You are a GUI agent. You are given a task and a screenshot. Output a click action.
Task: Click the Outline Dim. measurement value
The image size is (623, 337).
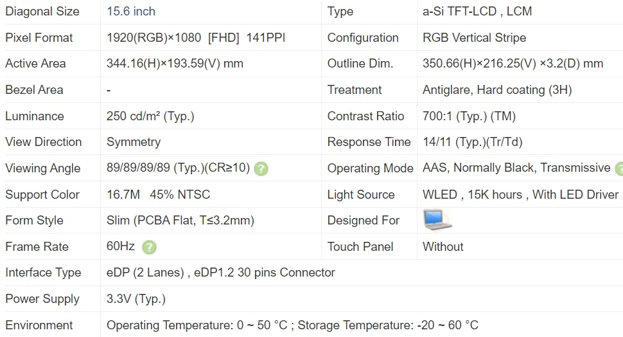(x=513, y=64)
